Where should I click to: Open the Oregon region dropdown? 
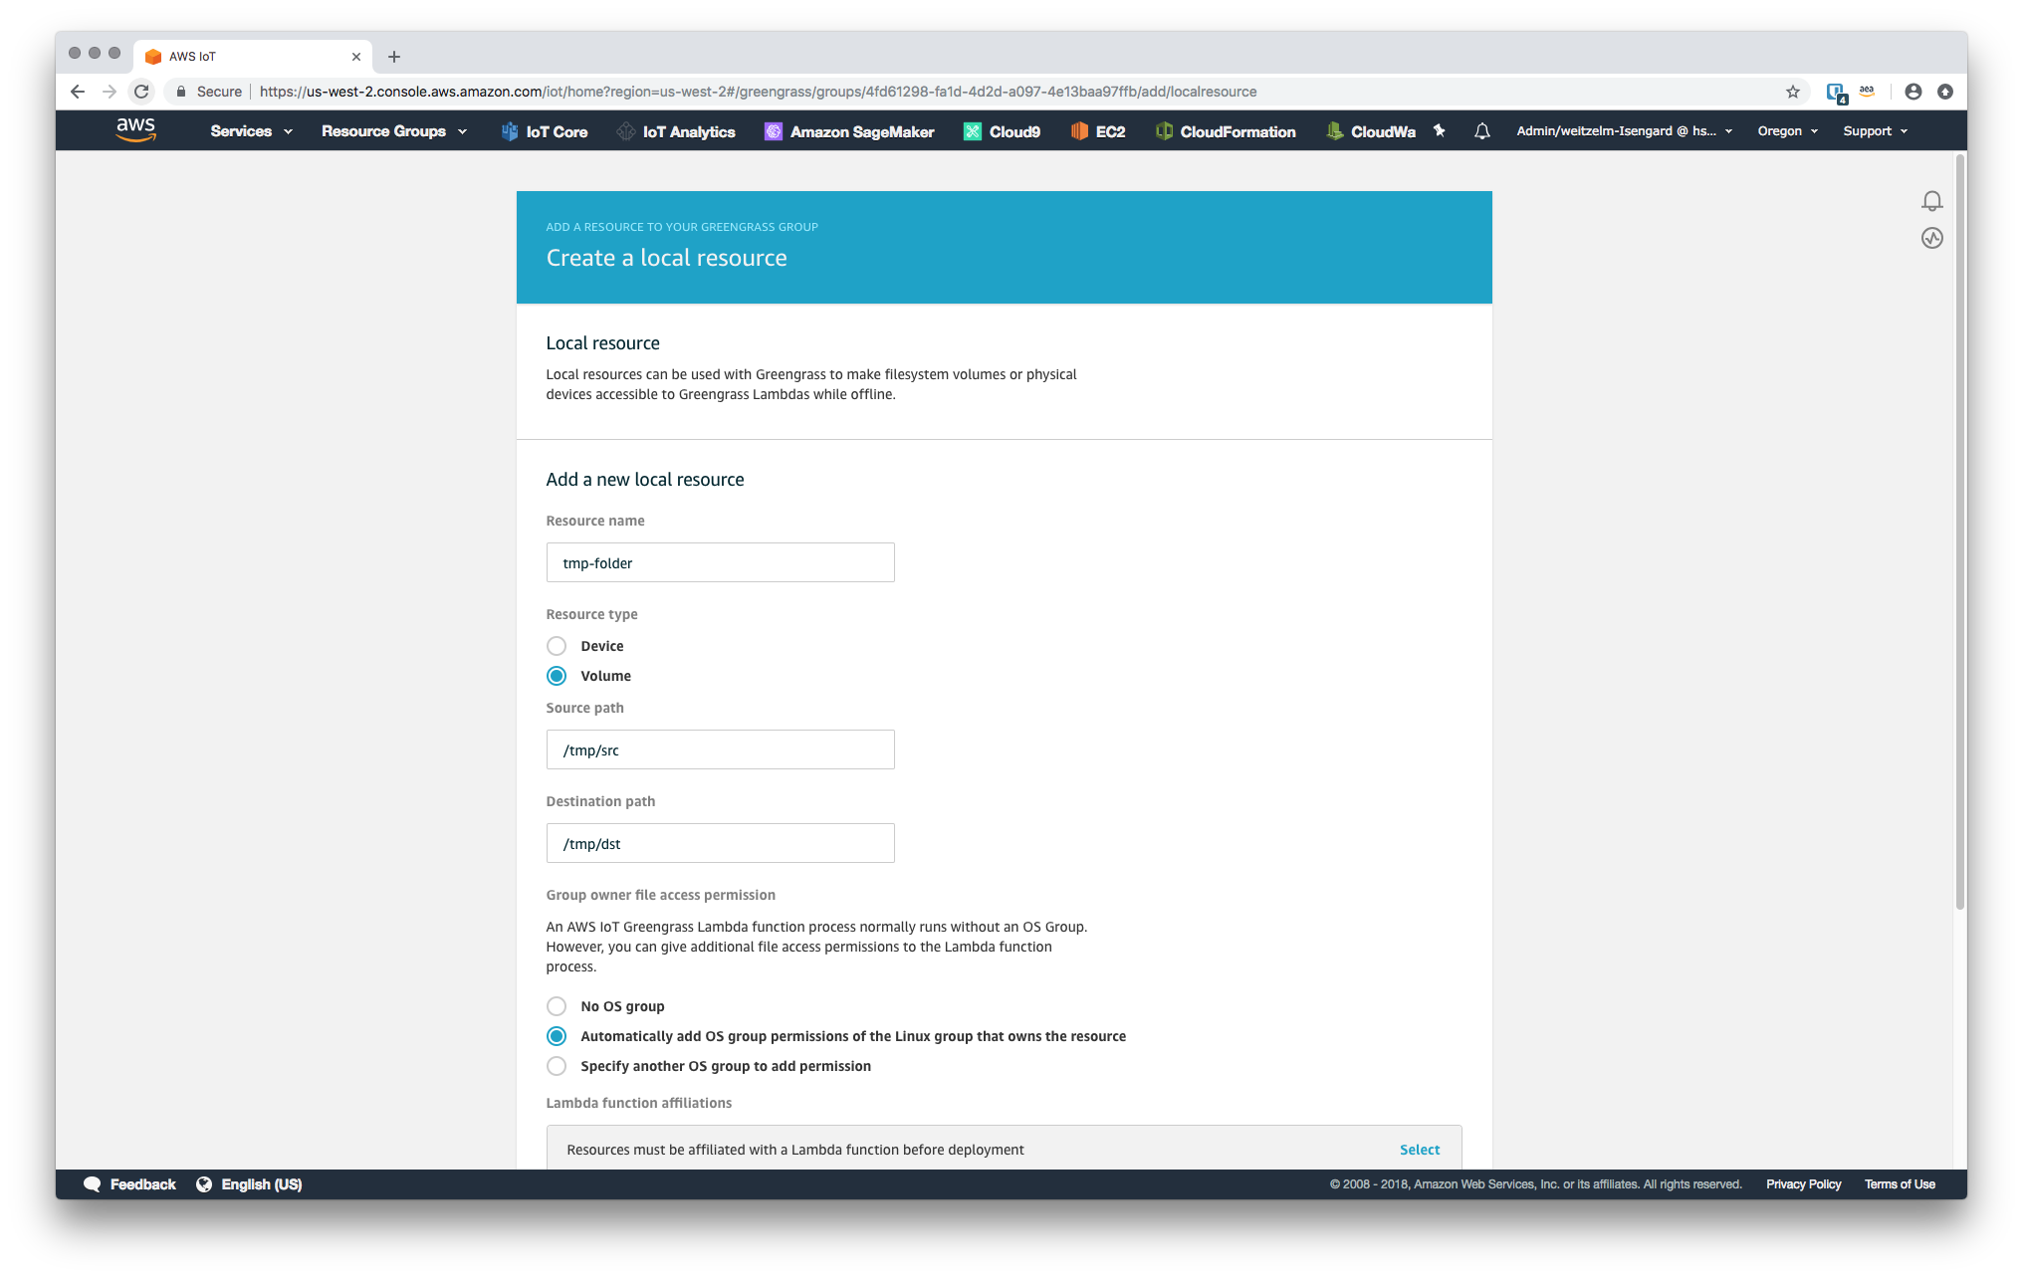point(1787,131)
